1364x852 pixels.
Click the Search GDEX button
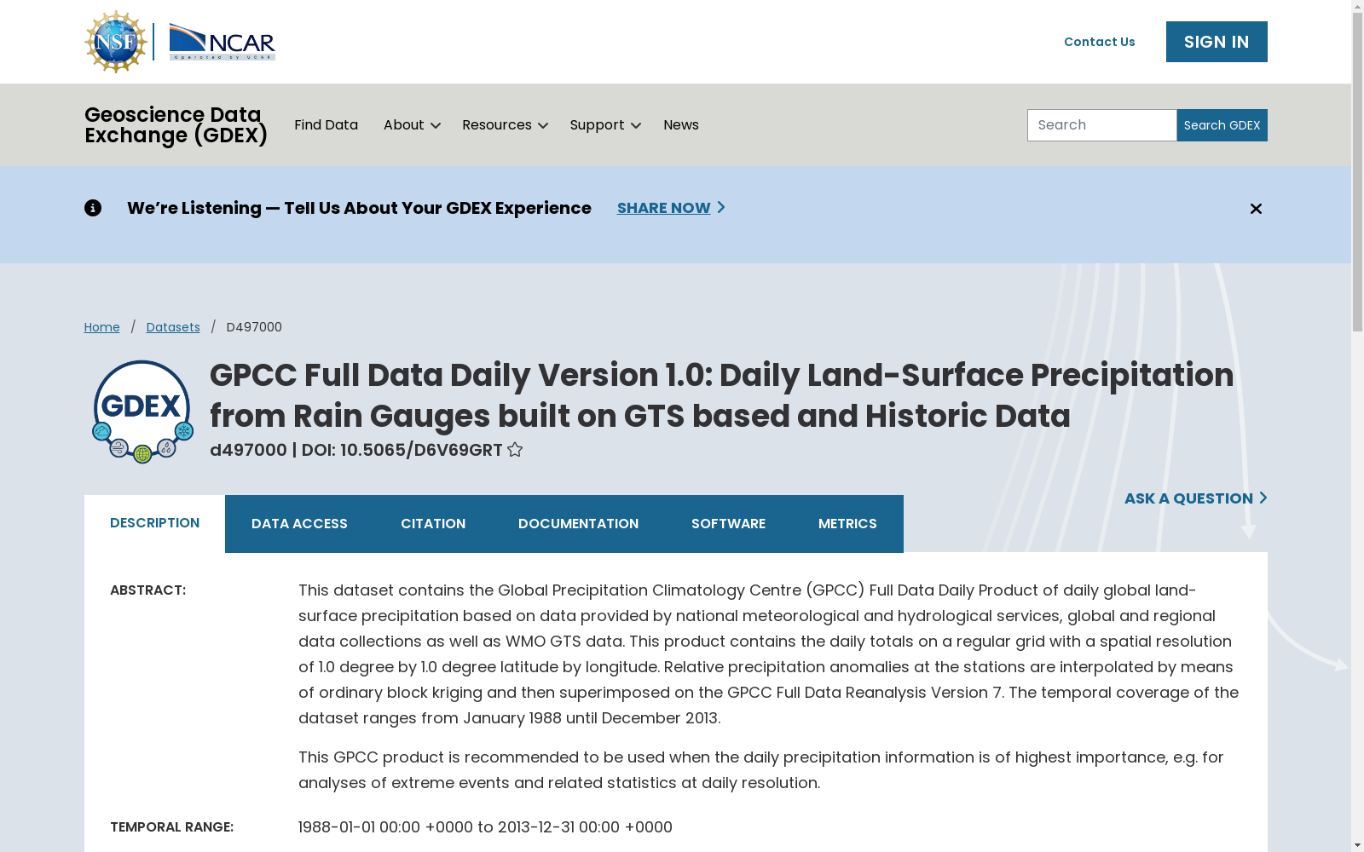(1222, 125)
